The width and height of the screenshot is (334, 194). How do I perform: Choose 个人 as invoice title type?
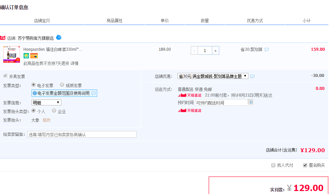33,110
